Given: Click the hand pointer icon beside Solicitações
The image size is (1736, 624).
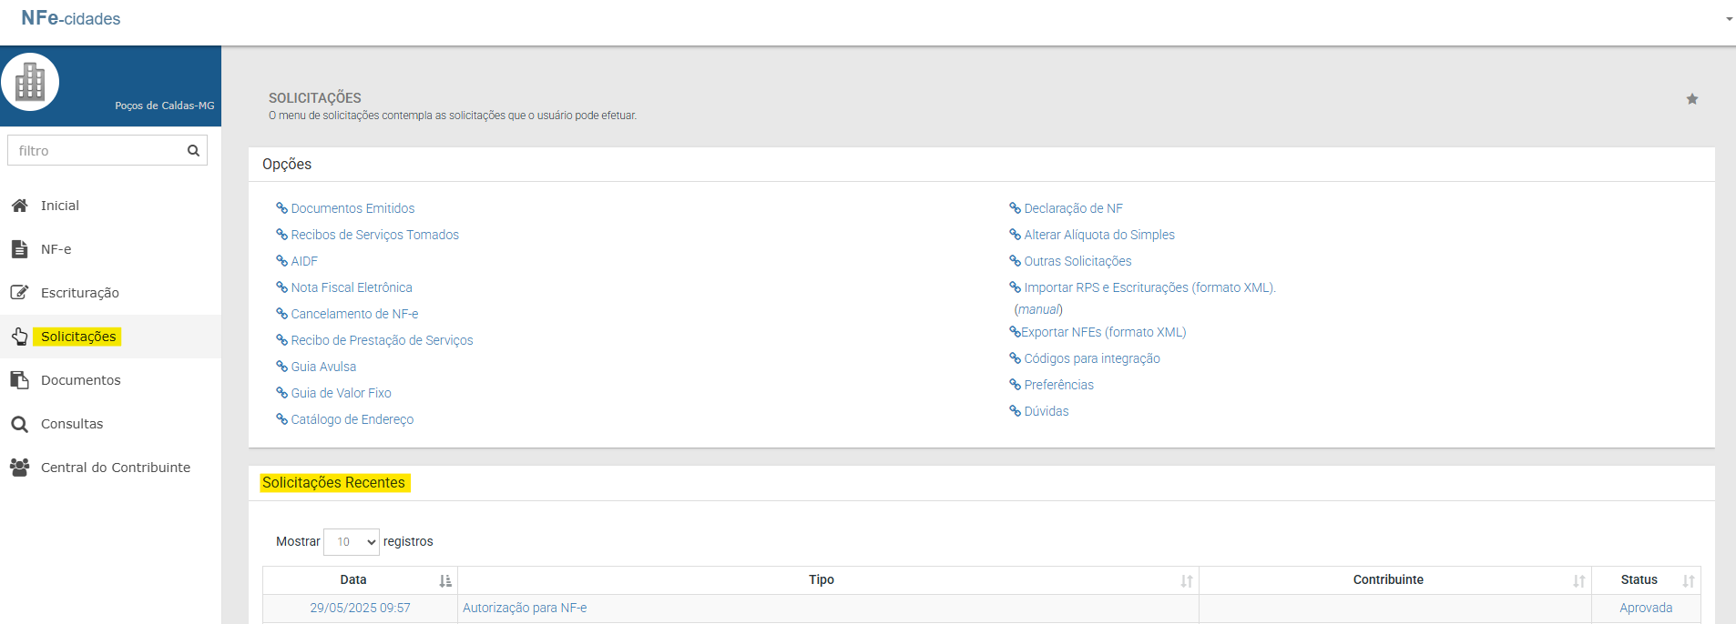Looking at the screenshot, I should [x=19, y=337].
